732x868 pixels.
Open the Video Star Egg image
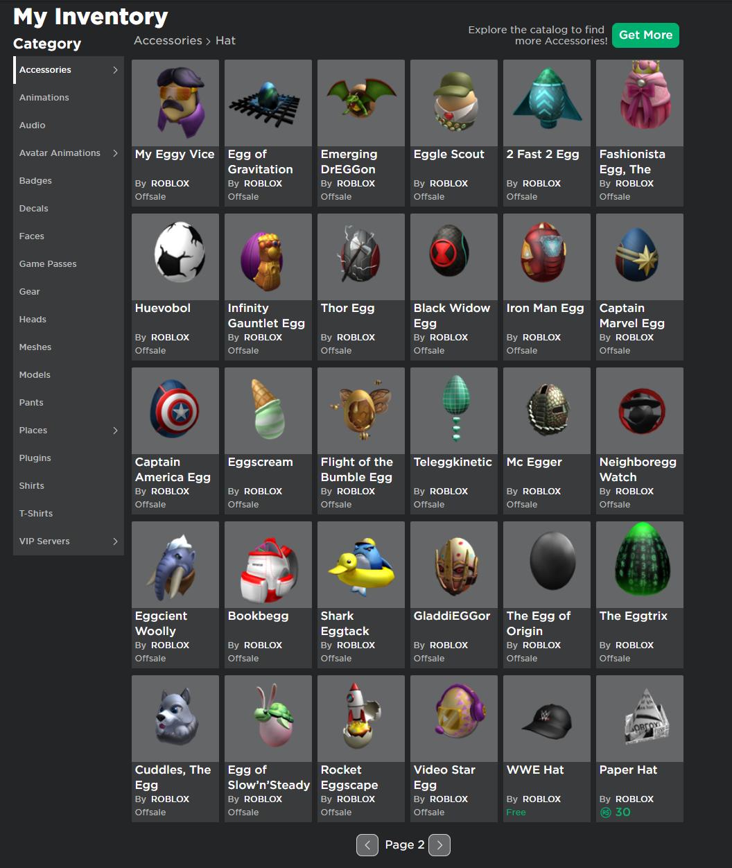tap(454, 718)
